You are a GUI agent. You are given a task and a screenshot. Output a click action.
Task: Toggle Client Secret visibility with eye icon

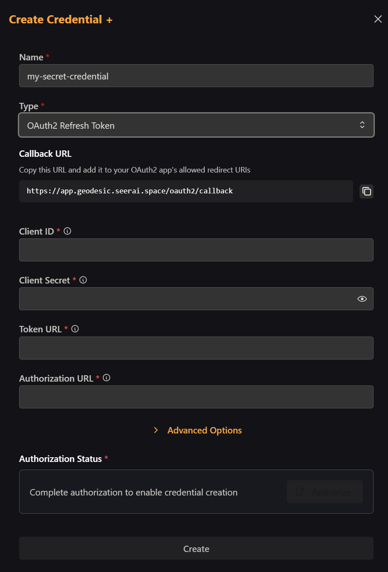pyautogui.click(x=362, y=299)
